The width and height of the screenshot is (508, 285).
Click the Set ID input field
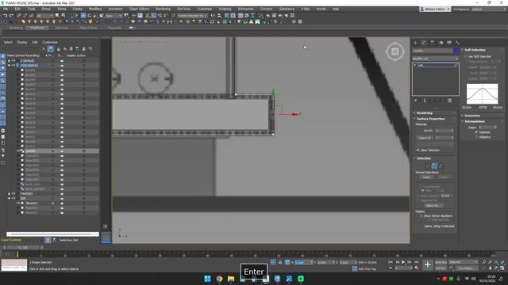pos(444,131)
